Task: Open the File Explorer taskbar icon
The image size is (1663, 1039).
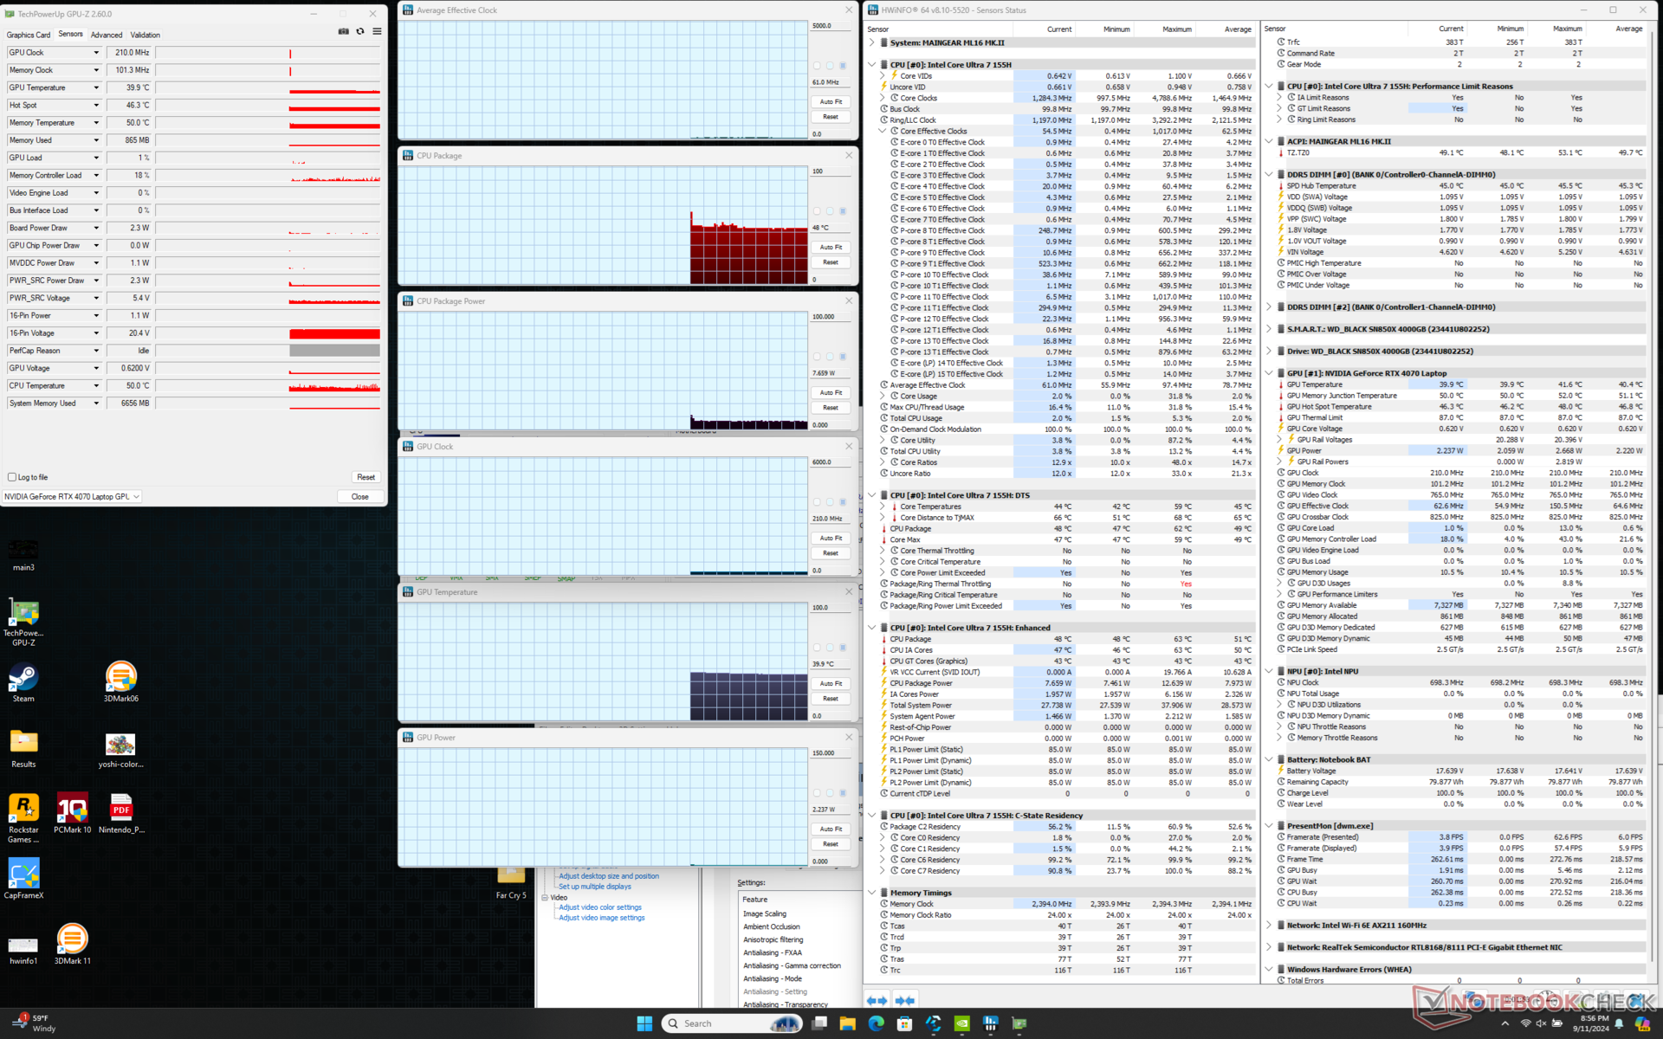Action: click(x=847, y=1023)
